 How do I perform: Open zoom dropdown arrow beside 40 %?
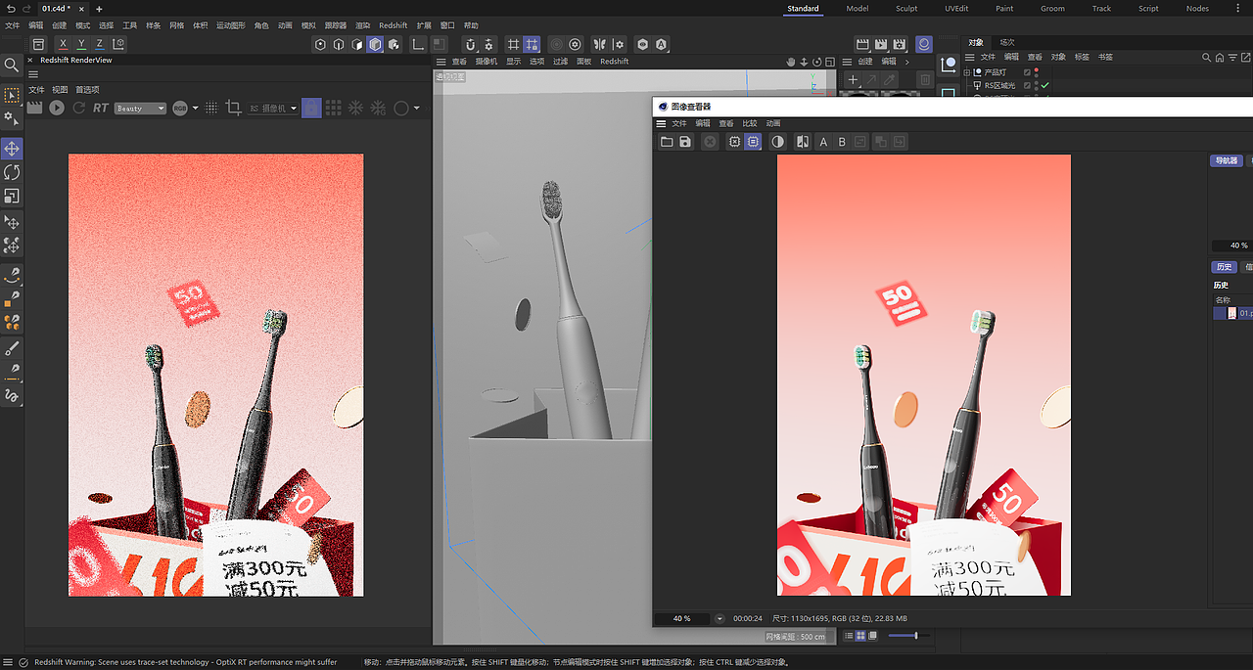tap(719, 618)
